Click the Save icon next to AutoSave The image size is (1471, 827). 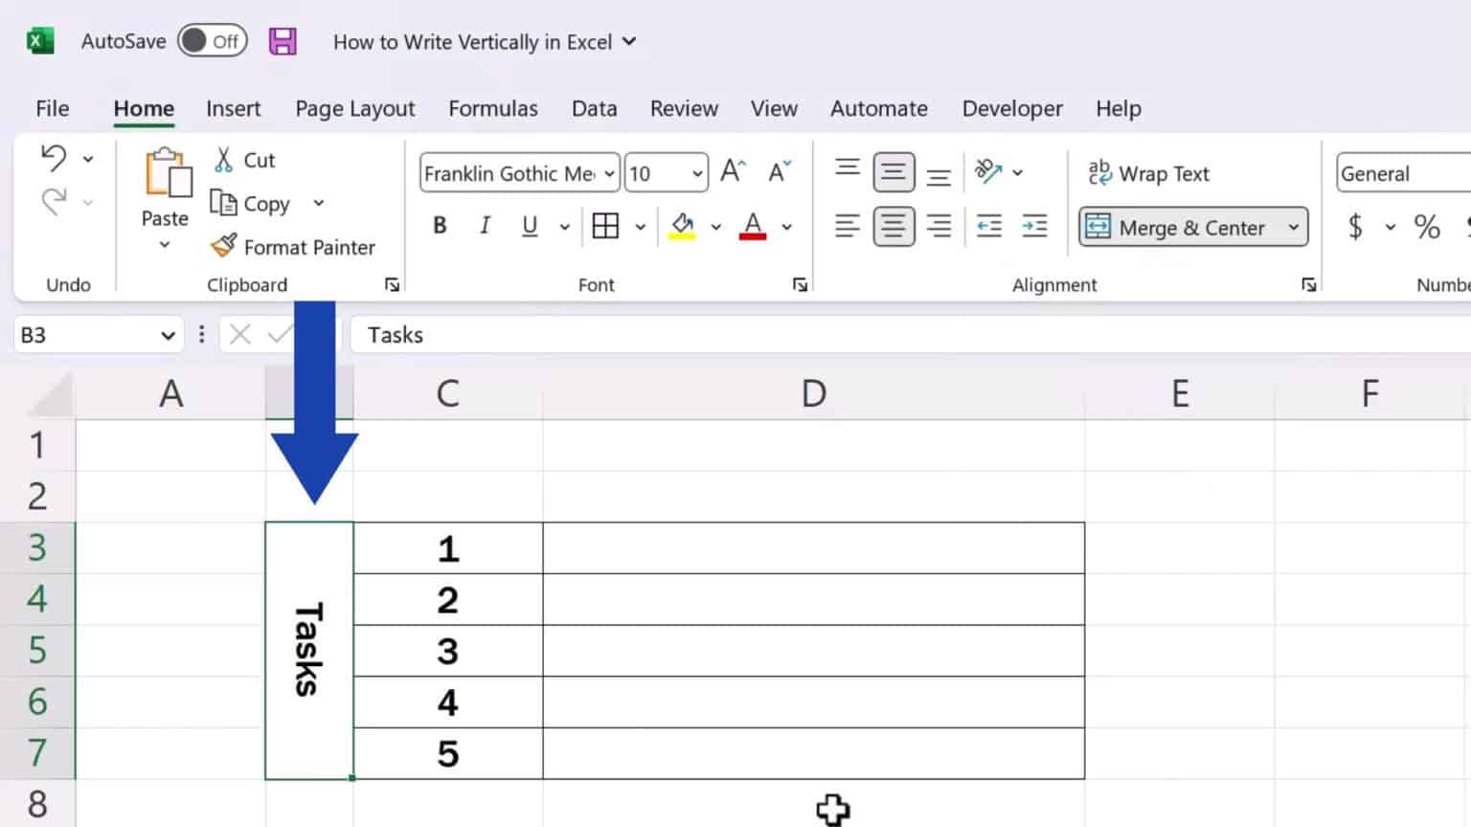pyautogui.click(x=283, y=41)
